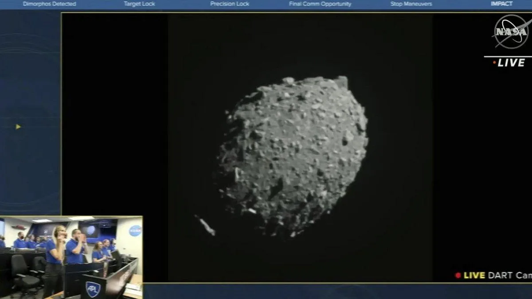Select the Precision Lock milestone
The image size is (532, 299).
click(230, 4)
